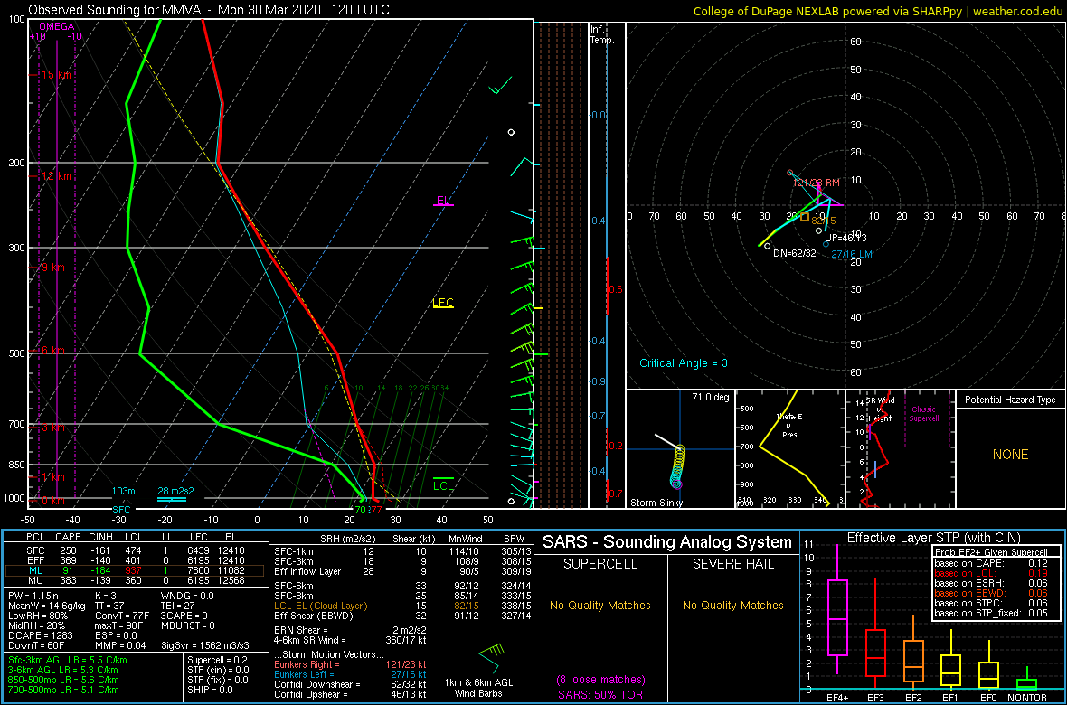Click the magenta EL level label
1067x705 pixels.
tap(442, 201)
